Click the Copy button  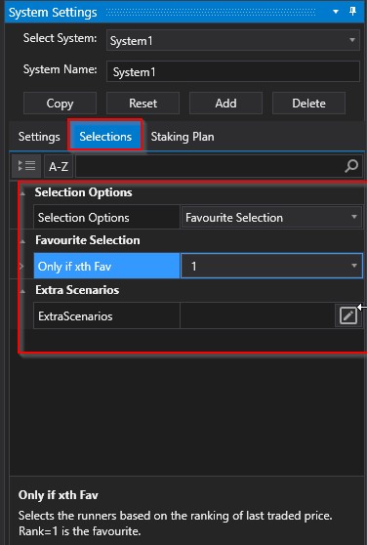[60, 104]
